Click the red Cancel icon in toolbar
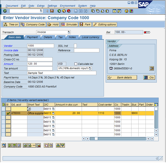The image size is (166, 163). [68, 11]
